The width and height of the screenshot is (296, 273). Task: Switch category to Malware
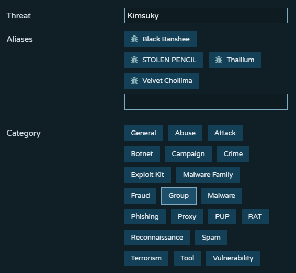221,196
